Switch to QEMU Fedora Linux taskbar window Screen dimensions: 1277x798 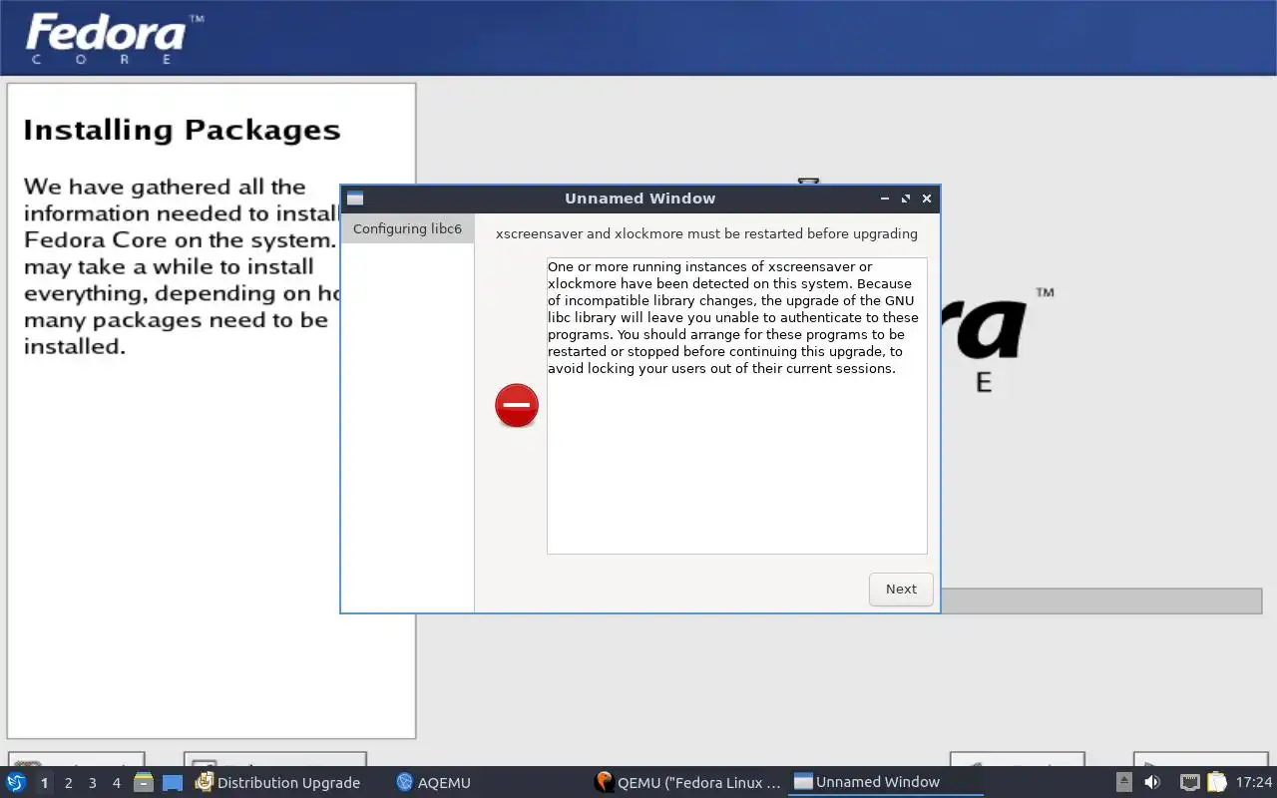point(687,782)
